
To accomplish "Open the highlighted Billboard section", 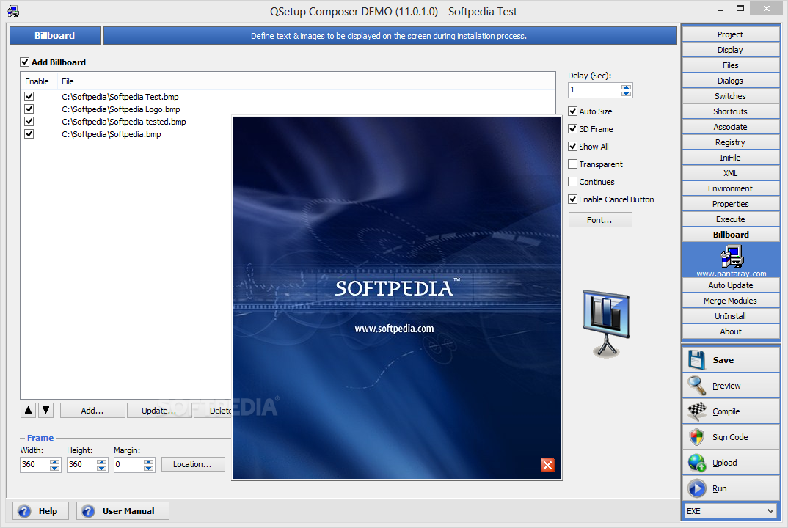I will coord(731,235).
